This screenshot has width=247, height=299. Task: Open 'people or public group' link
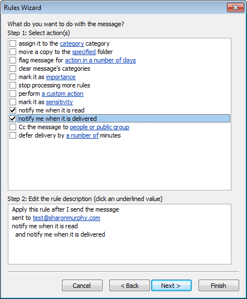tap(99, 127)
